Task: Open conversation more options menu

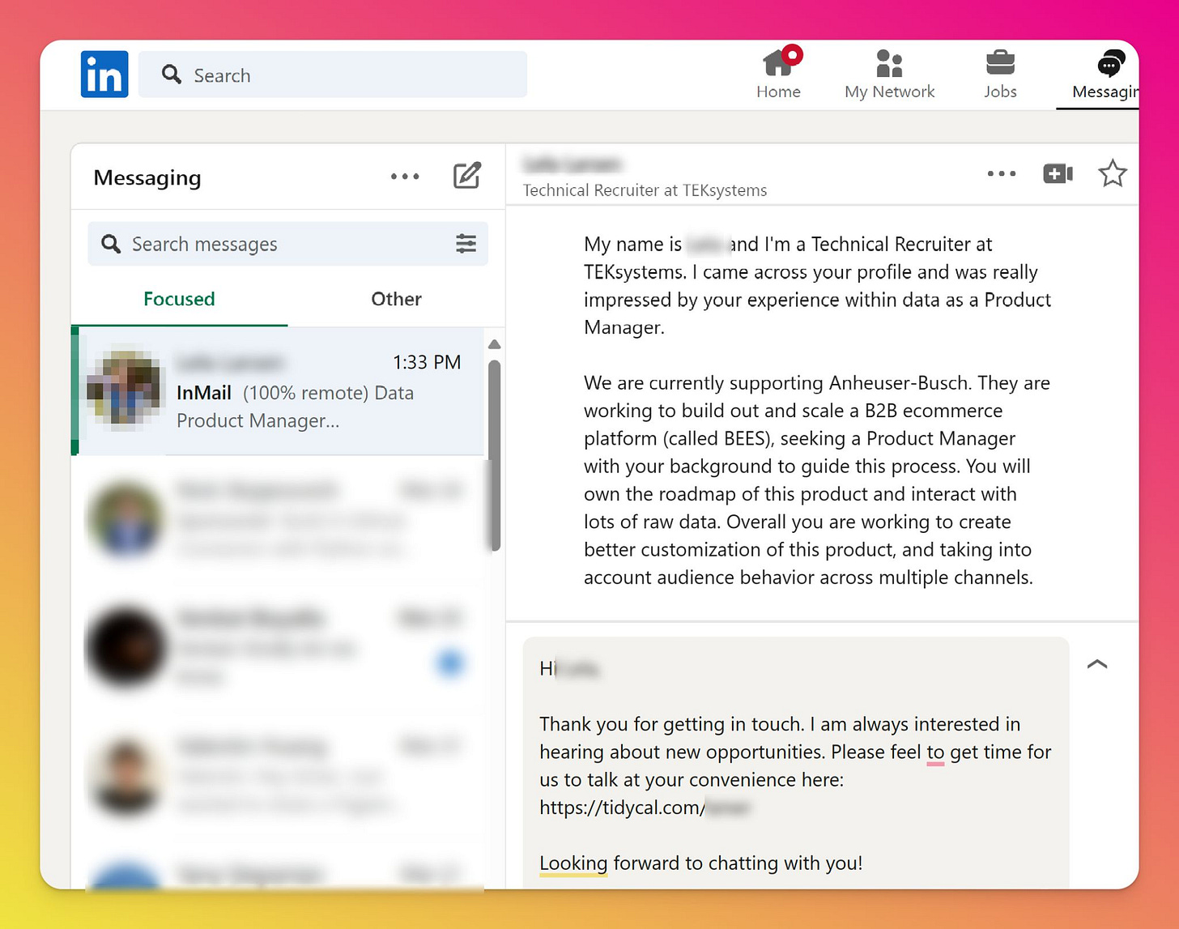Action: [1002, 173]
